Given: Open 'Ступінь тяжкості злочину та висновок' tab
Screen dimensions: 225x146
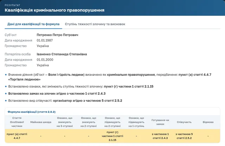Looking at the screenshot, I should point(95,24).
